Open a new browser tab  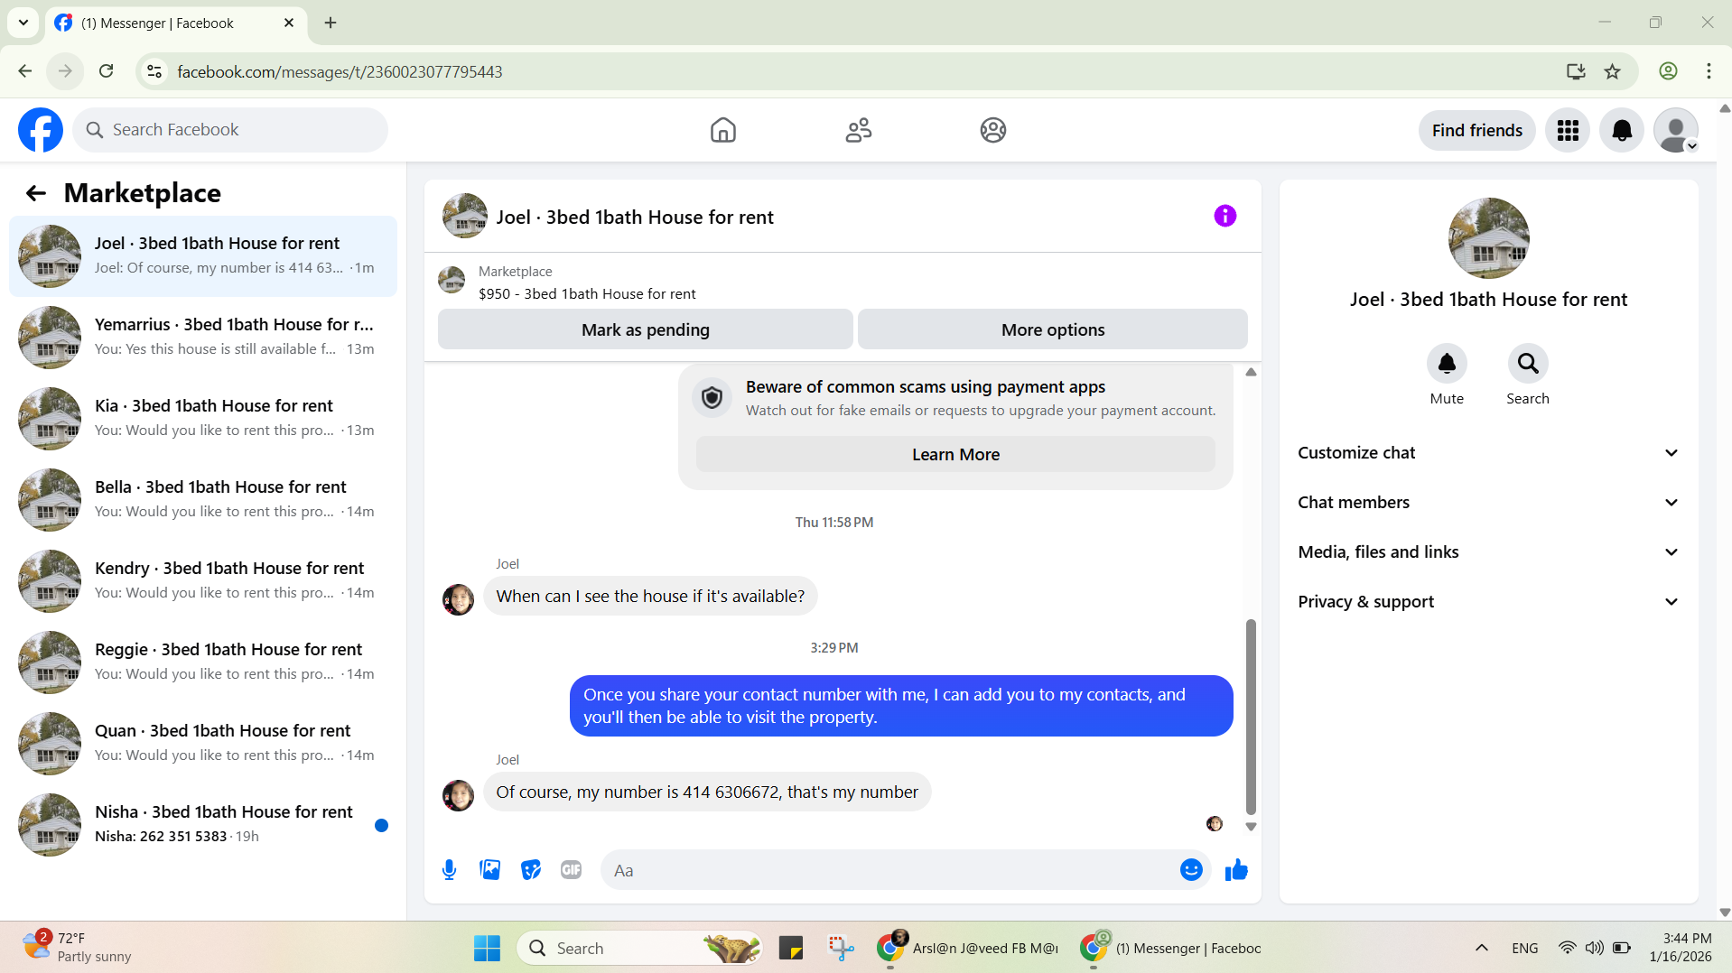331,23
